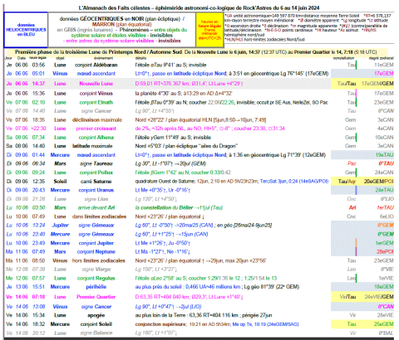The width and height of the screenshot is (399, 340).
Task: Select the time '14:37' of Nouvelle Lune
Action: pyautogui.click(x=38, y=84)
